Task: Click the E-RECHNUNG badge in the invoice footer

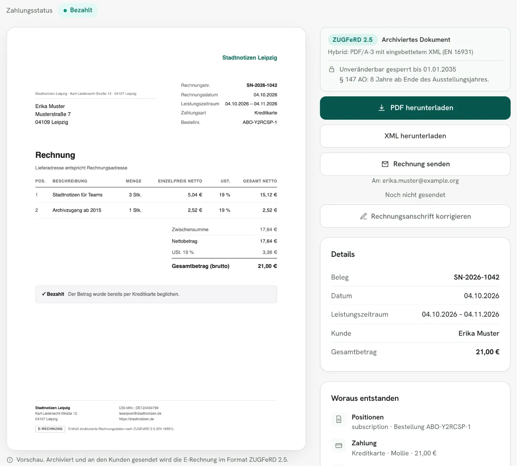Action: pos(50,429)
